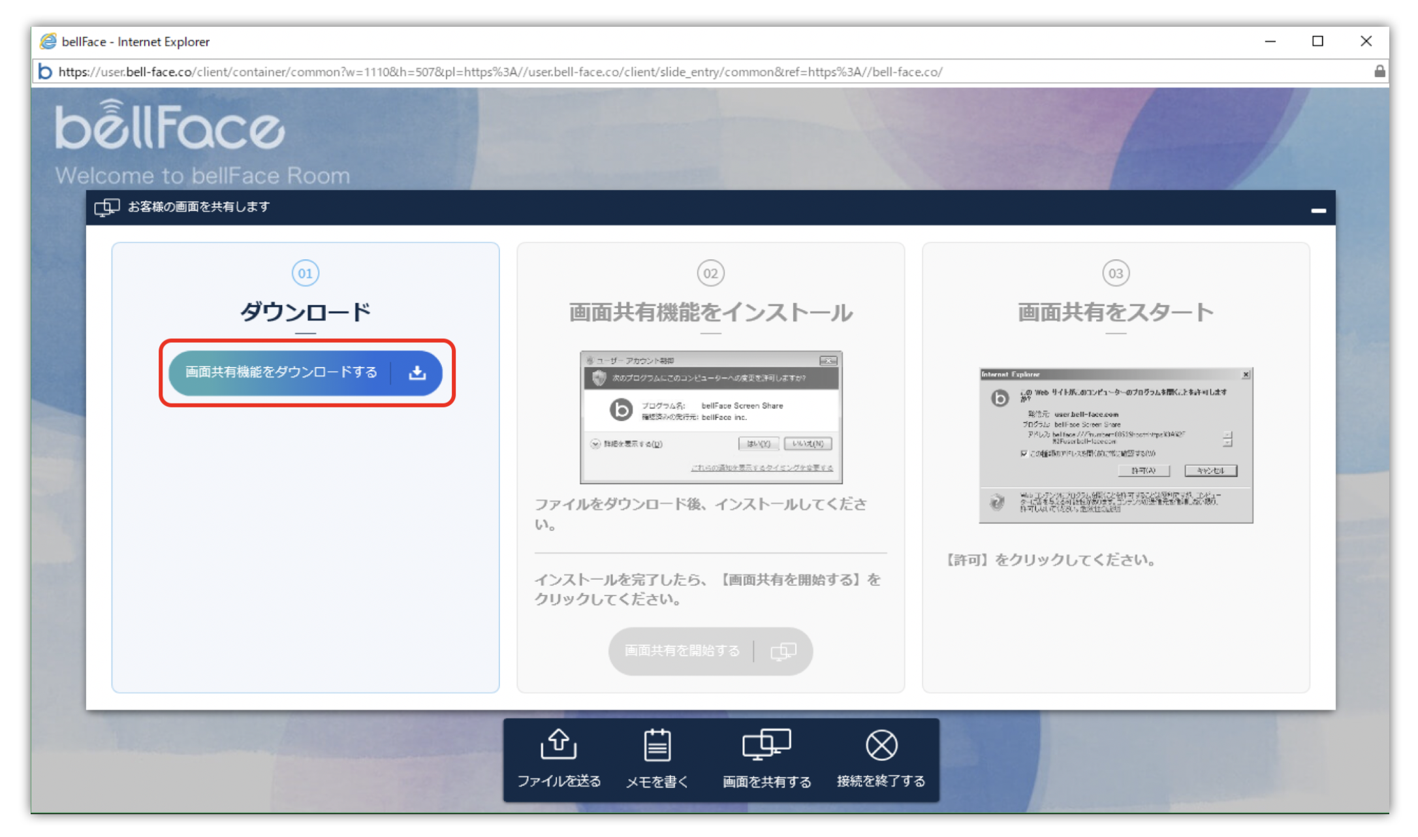Screen dimensions: 1418x837
Task: Click the Internet Explorer icon in title bar
Action: pyautogui.click(x=48, y=41)
